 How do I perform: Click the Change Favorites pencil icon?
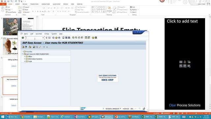click(40, 47)
